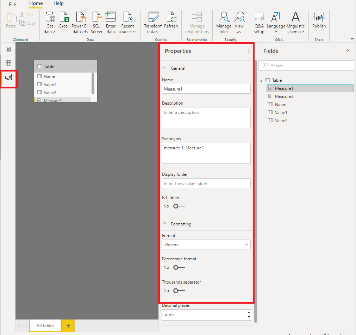Refresh the data
This screenshot has width=356, height=335.
[171, 20]
